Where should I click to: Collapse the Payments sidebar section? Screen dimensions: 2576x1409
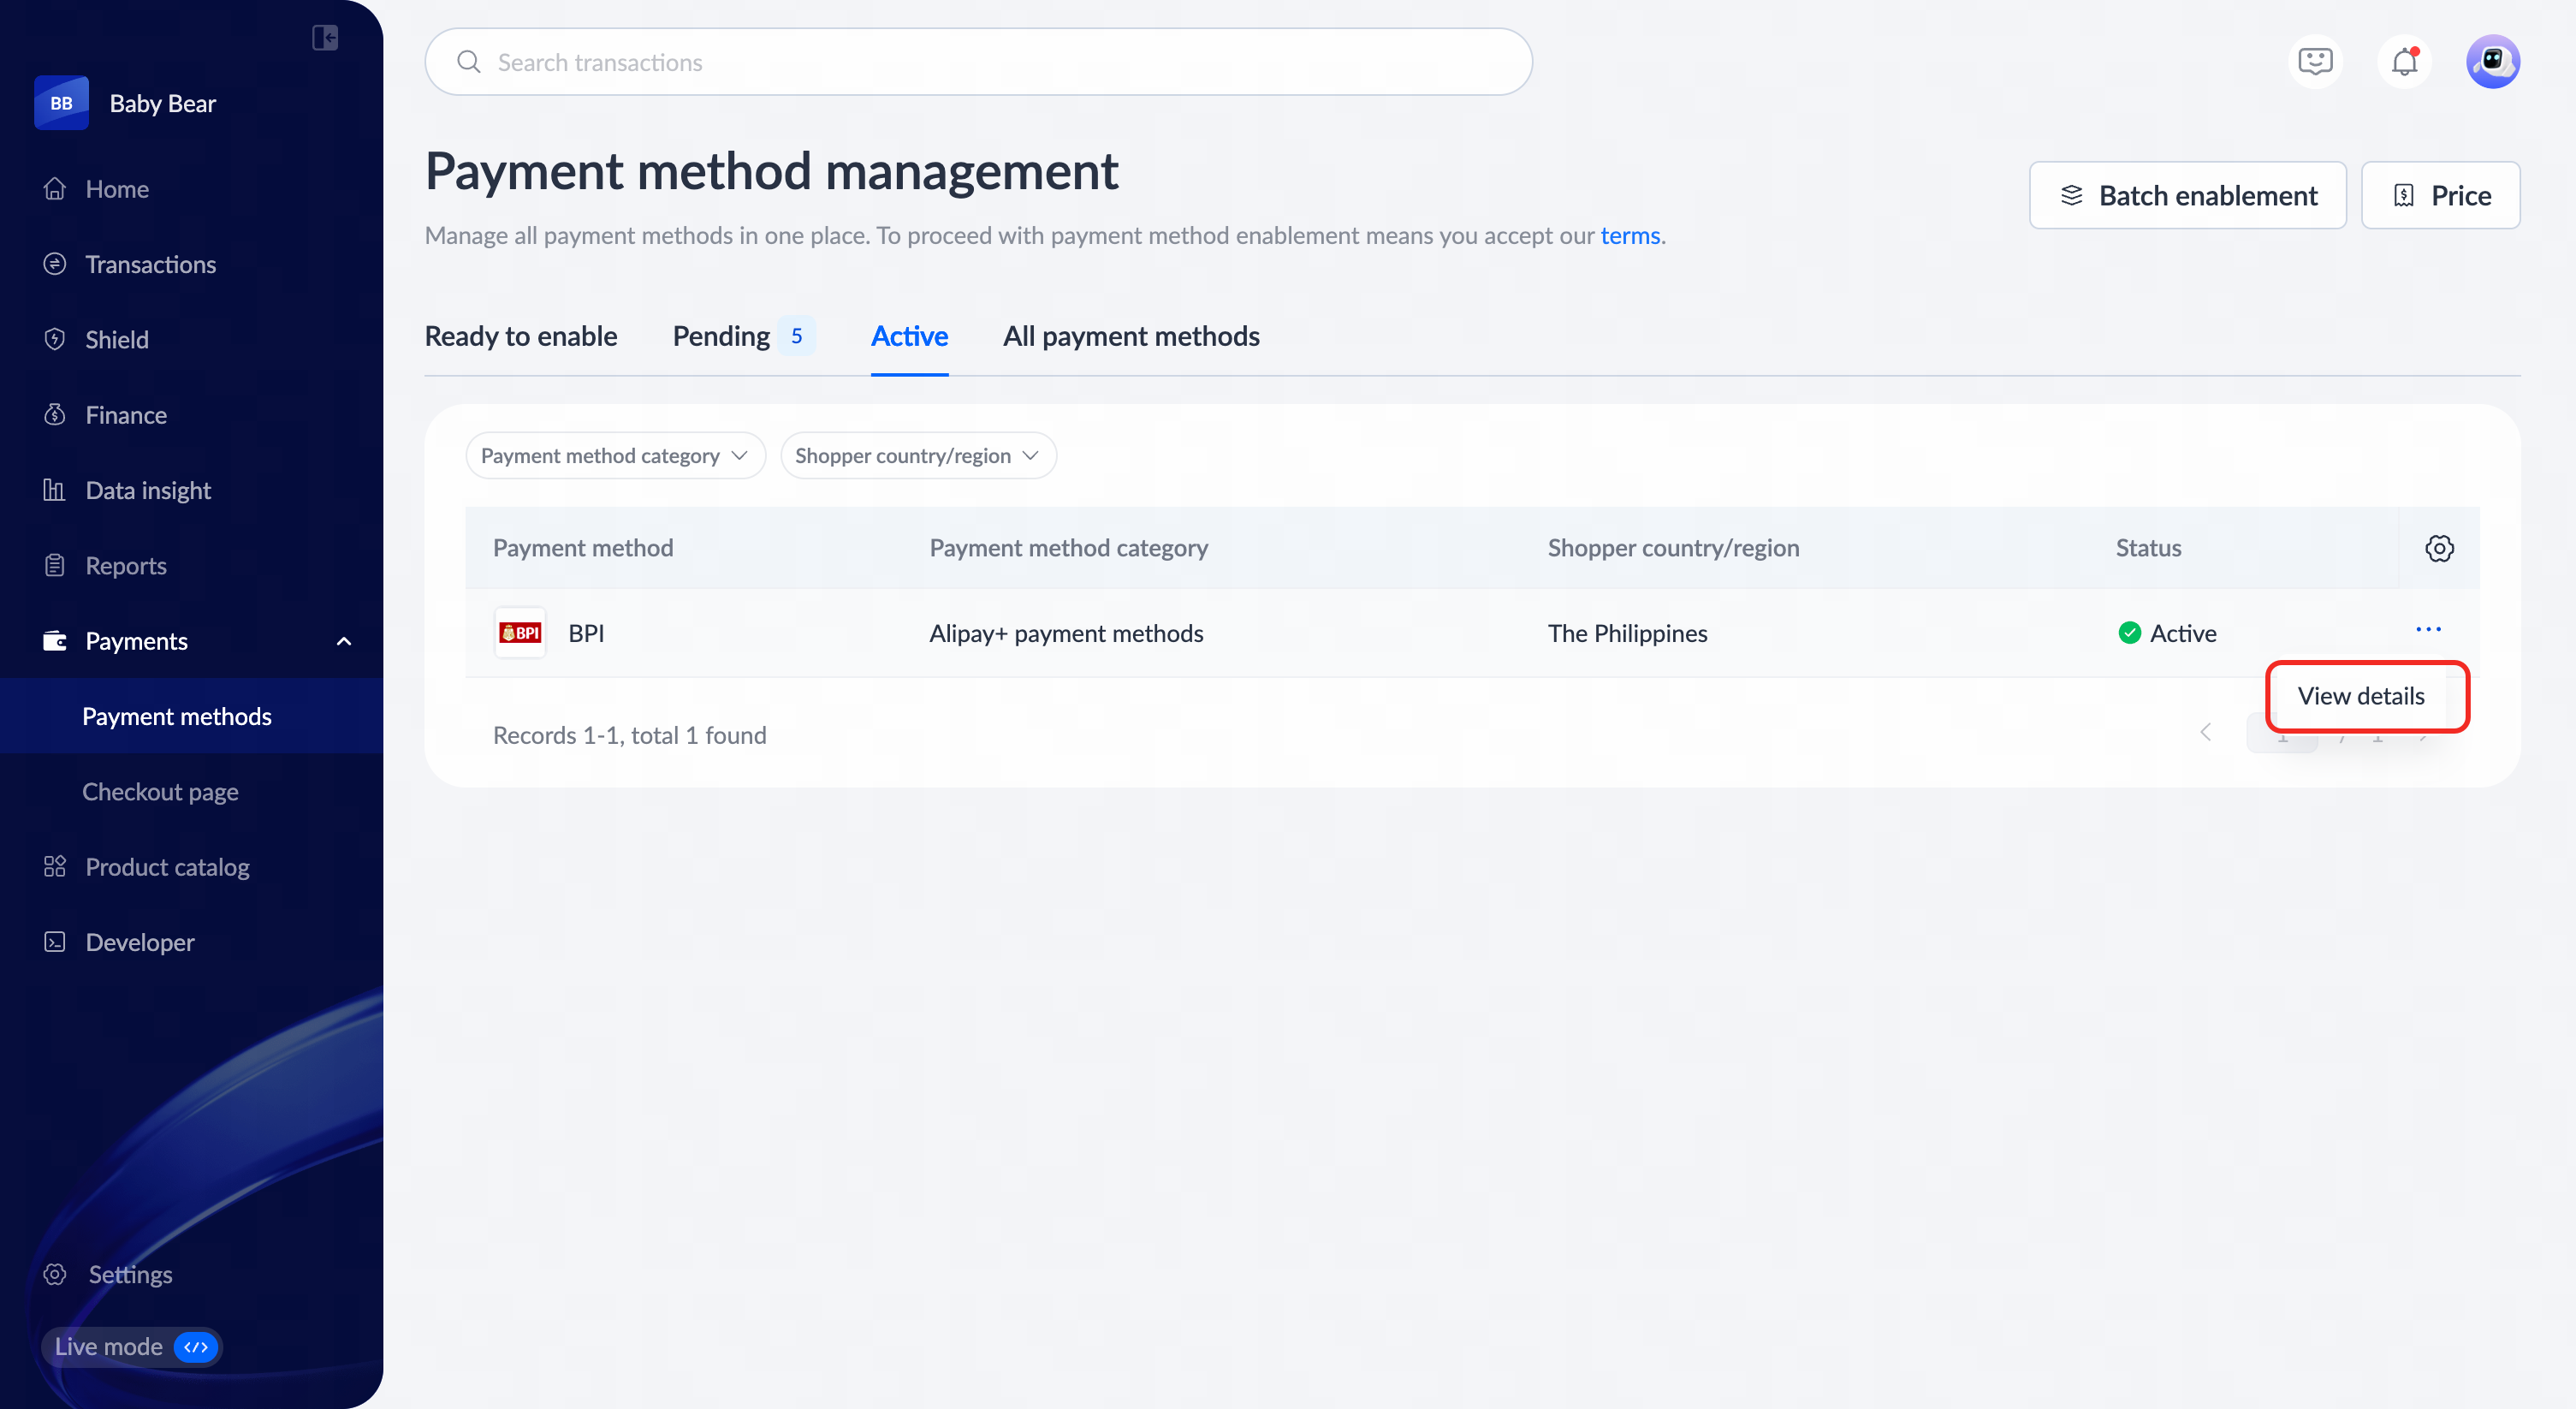click(343, 641)
